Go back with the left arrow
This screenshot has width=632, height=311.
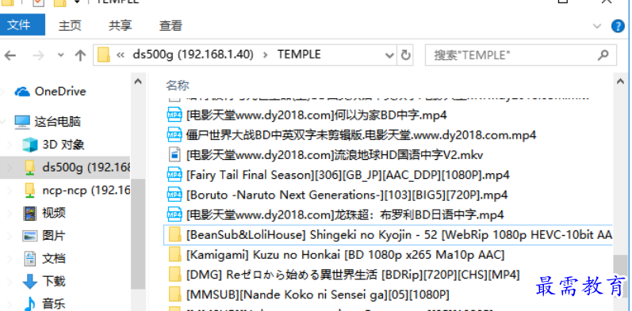click(10, 55)
